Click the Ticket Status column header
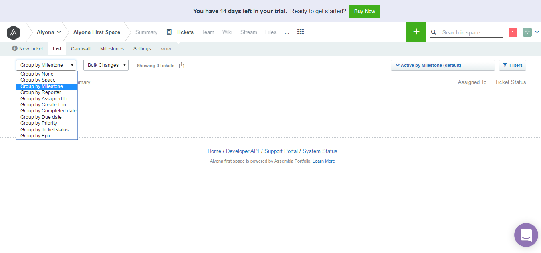 click(x=510, y=82)
